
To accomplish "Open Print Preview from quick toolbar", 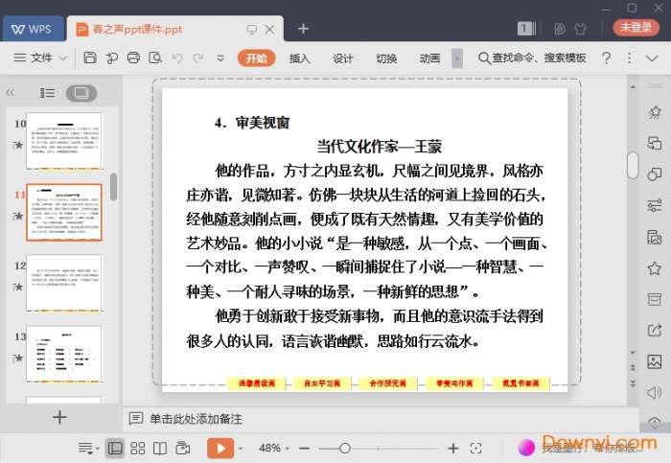I will coord(155,58).
